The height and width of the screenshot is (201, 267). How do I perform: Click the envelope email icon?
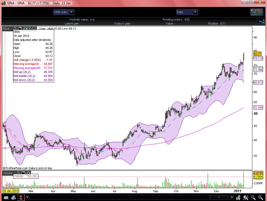pos(6,198)
